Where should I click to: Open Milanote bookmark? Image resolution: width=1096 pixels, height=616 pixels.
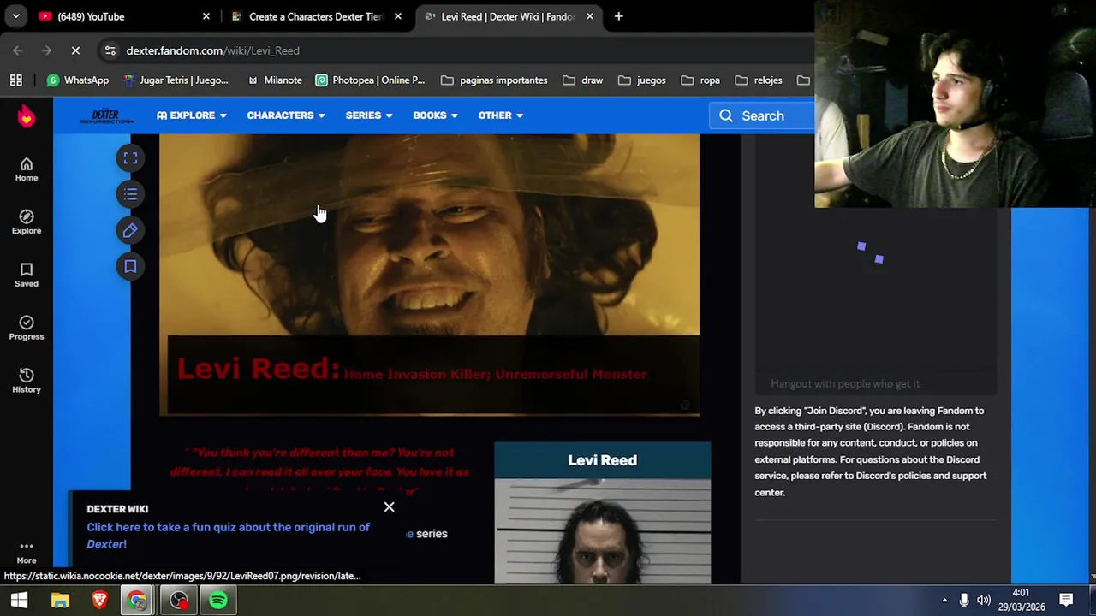click(274, 80)
